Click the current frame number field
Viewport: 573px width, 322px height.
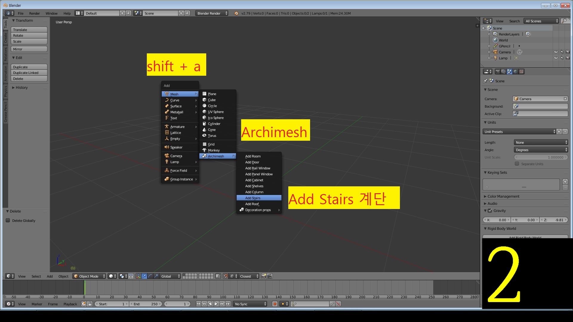(177, 304)
